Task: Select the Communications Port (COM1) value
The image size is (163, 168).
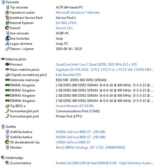Action: (x=78, y=111)
